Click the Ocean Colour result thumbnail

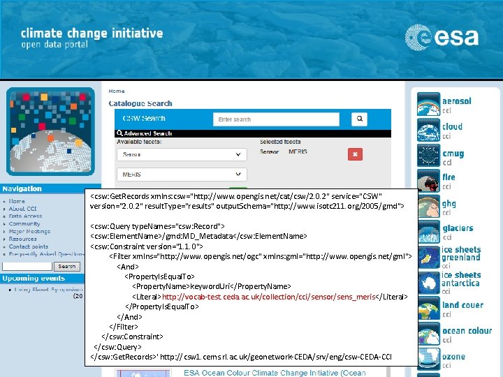[143, 373]
